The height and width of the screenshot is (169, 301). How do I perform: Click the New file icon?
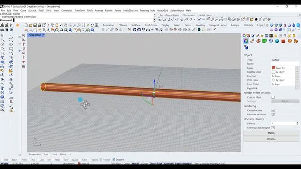26,25
